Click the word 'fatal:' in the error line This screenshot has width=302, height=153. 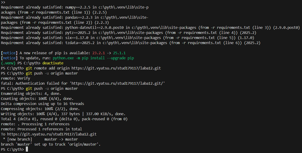[x=8, y=83]
